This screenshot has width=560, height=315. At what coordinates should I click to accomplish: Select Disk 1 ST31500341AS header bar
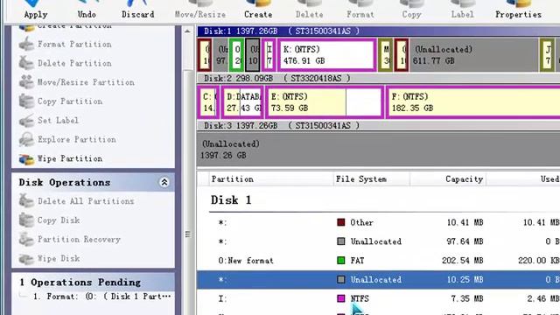coord(378,31)
